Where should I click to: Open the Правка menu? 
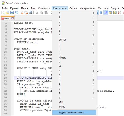[x=14, y=8]
